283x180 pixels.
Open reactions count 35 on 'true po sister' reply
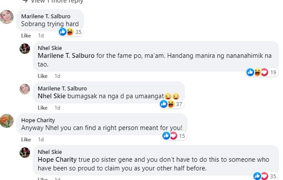265,176
